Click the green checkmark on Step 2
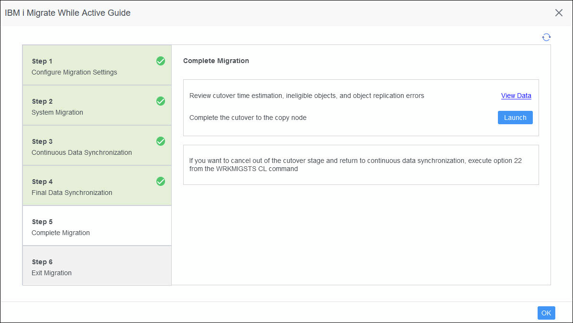This screenshot has height=323, width=573. click(160, 101)
